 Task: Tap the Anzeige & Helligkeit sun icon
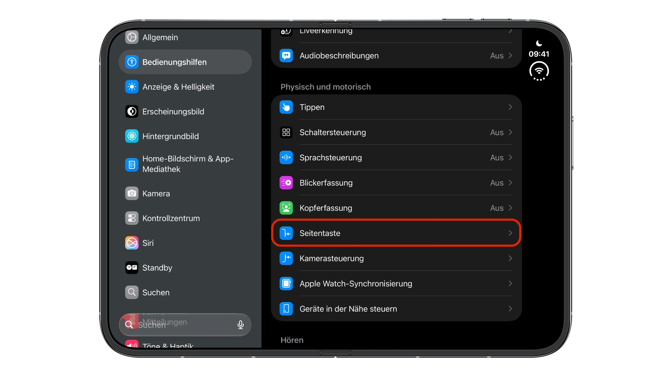(132, 87)
